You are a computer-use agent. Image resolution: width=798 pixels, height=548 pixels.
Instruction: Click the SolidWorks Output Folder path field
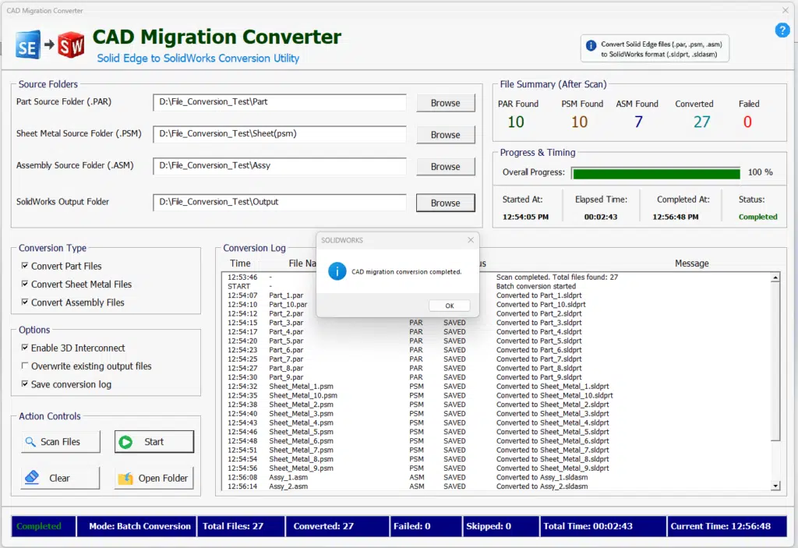pyautogui.click(x=280, y=202)
